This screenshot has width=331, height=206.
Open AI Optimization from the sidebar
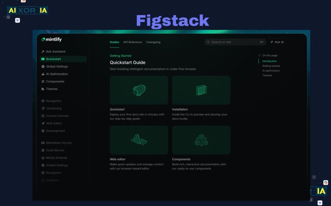coord(43,74)
